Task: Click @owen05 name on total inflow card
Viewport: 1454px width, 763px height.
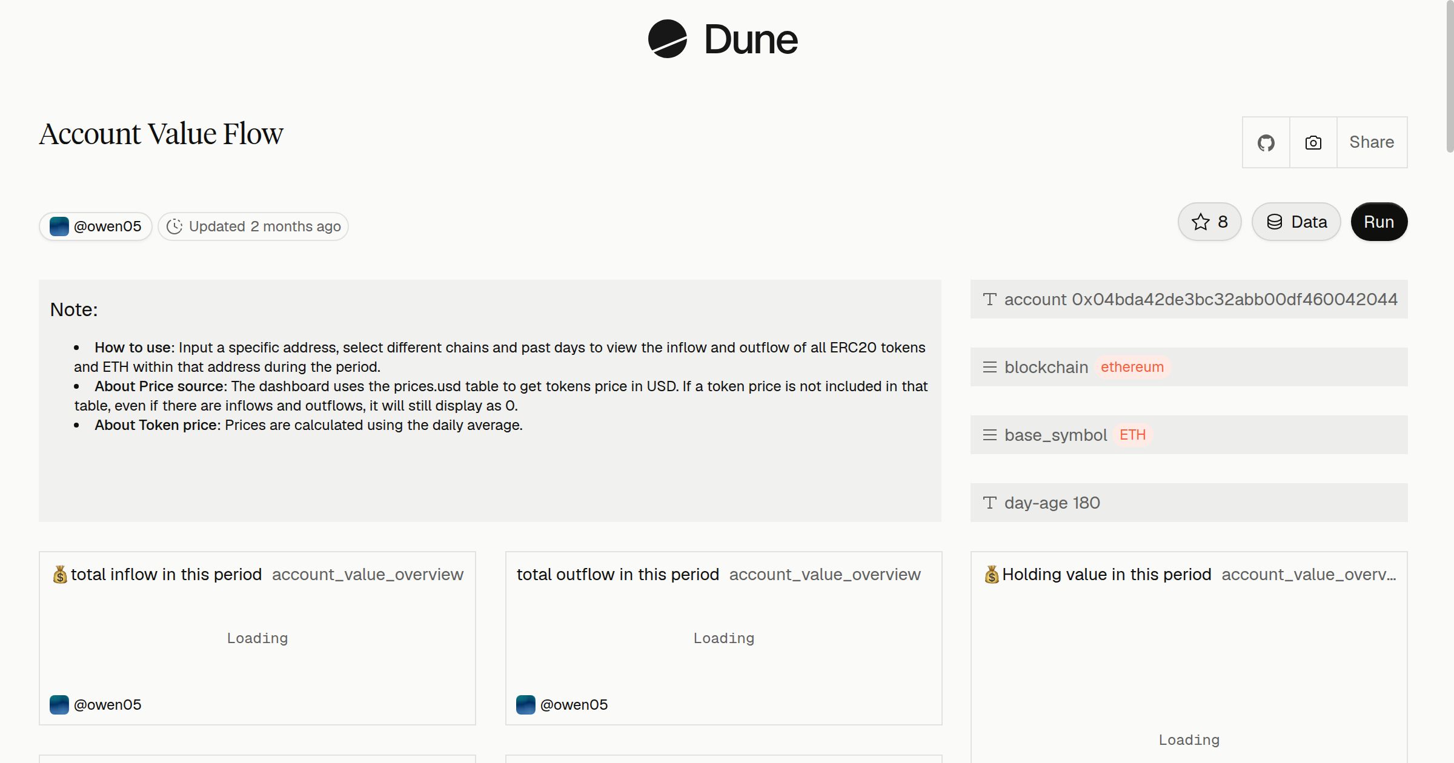Action: 107,705
